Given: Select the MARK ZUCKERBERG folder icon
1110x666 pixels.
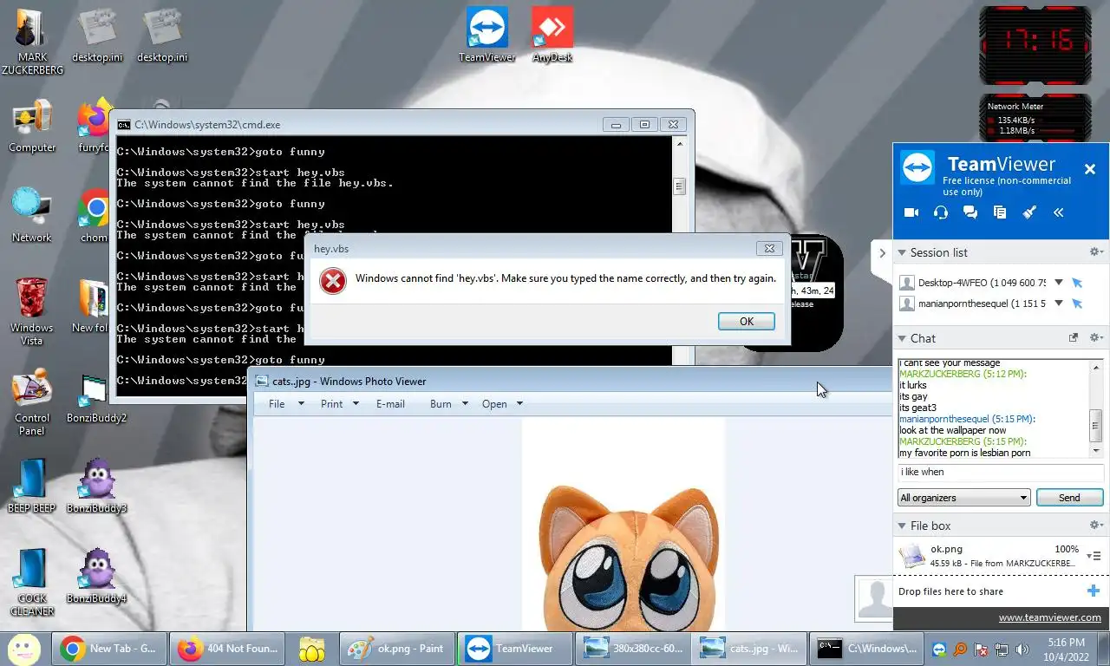Looking at the screenshot, I should coord(32,42).
